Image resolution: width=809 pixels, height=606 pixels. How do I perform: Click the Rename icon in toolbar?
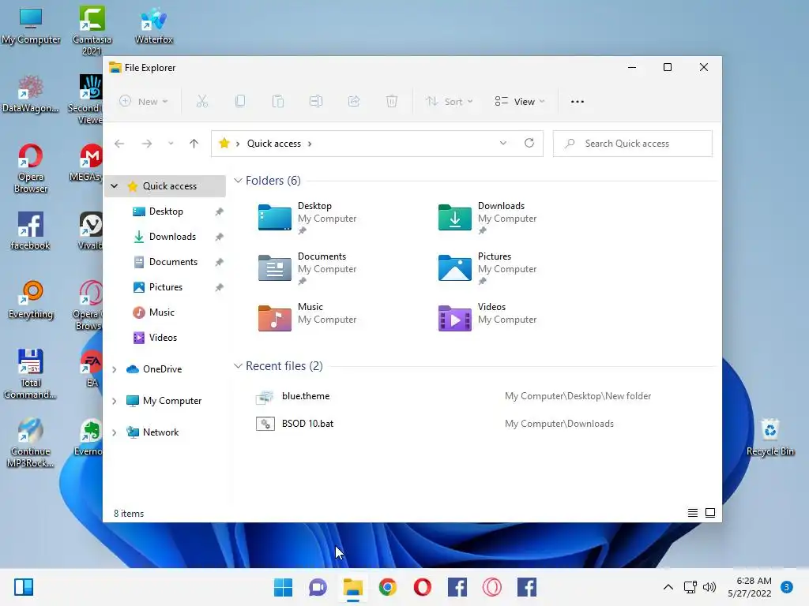pos(316,102)
